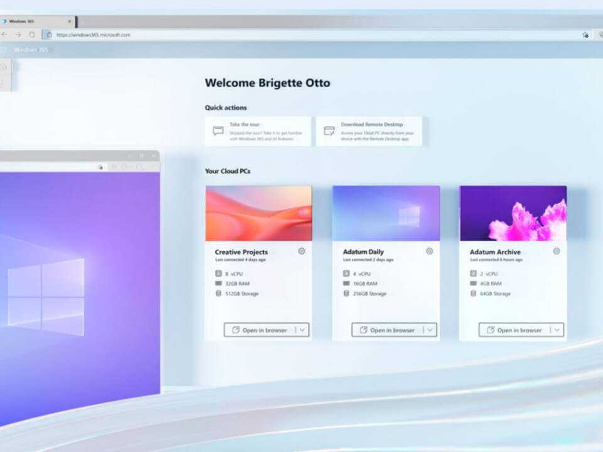Click the Your Cloud PCs heading
603x452 pixels.
pos(227,171)
